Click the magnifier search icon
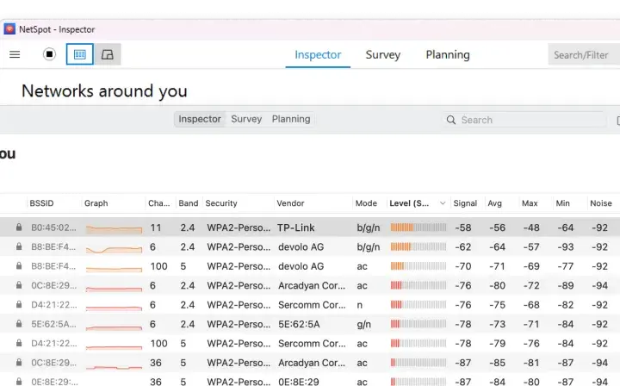The height and width of the screenshot is (386, 620). 450,120
